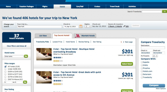Click the Marriott logo icon
The image size is (167, 92).
[77, 36]
